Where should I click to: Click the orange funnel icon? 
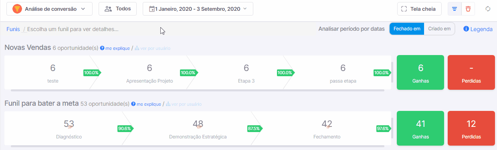[x=17, y=9]
